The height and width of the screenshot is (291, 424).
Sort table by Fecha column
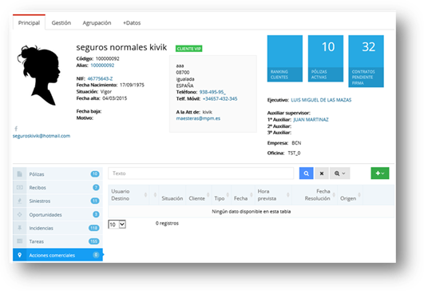[243, 195]
